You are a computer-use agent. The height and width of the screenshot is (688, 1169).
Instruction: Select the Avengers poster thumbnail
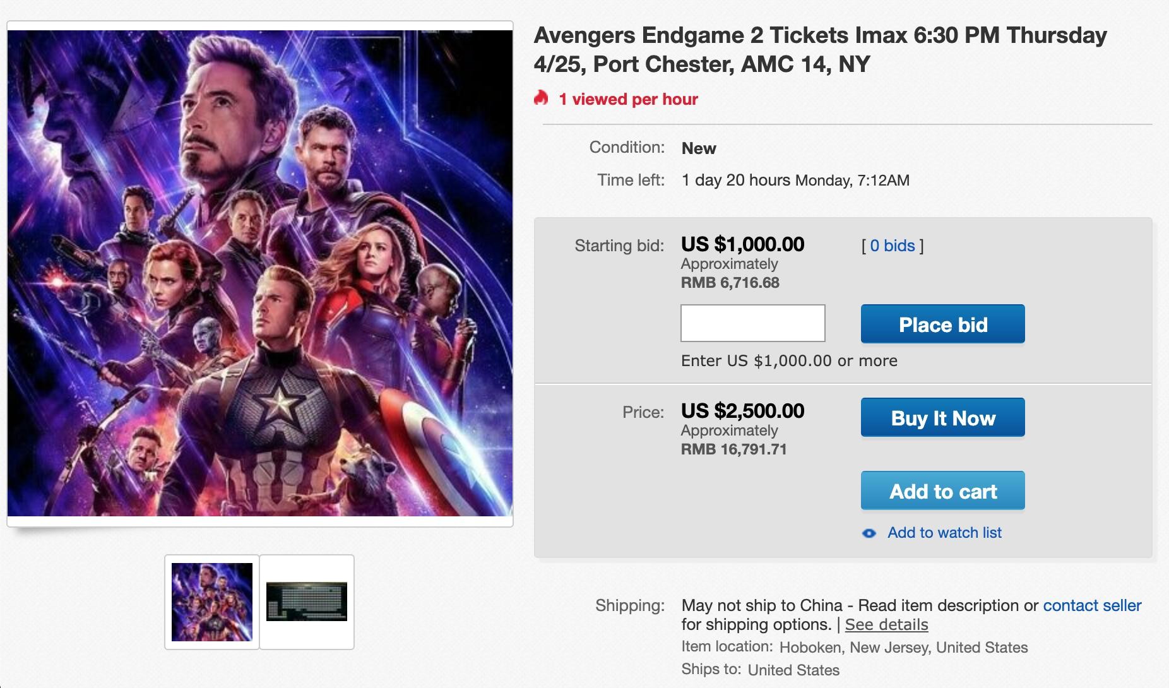[x=212, y=602]
